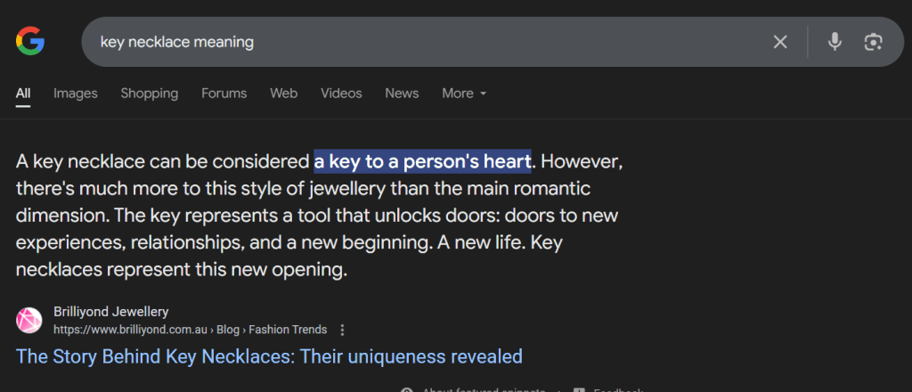Switch to the Images tab

(76, 94)
